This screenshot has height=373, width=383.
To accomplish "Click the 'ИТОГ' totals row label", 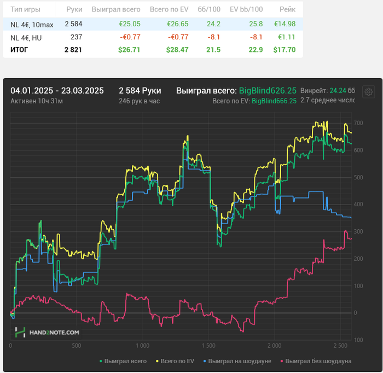I will (x=19, y=50).
